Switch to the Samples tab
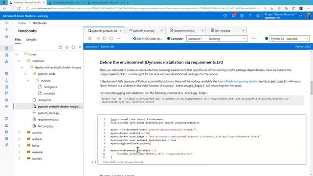 click(x=31, y=40)
